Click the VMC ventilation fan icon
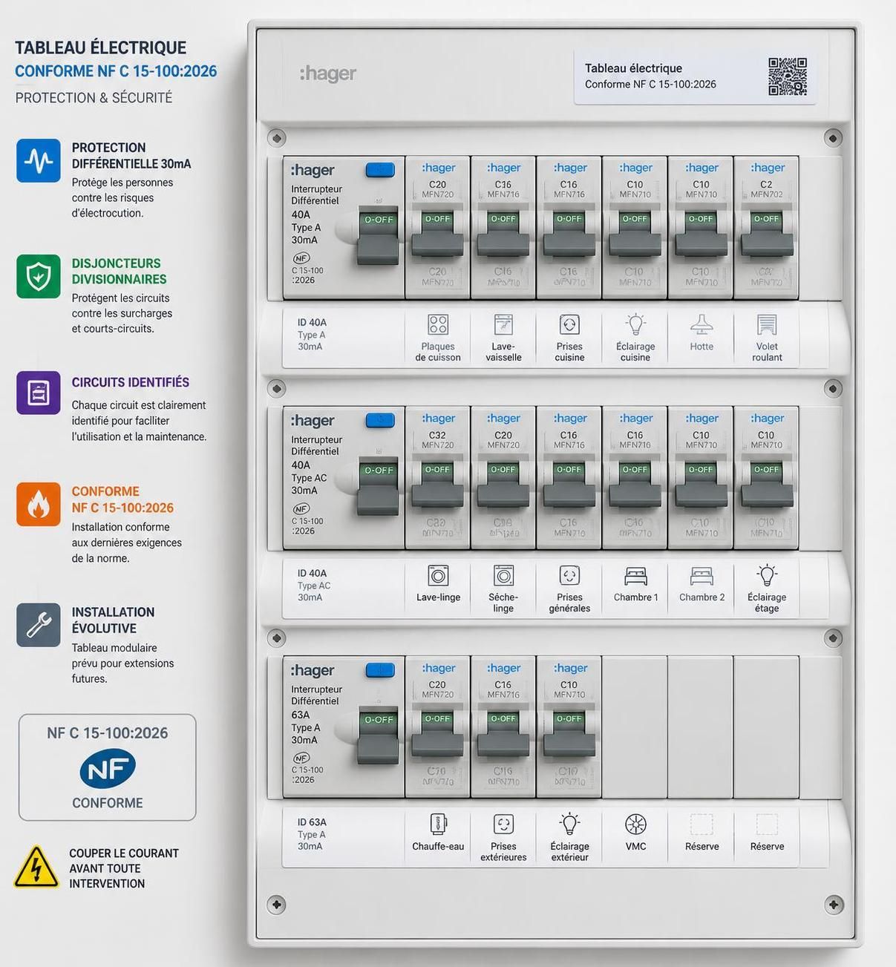The height and width of the screenshot is (967, 896). (636, 824)
